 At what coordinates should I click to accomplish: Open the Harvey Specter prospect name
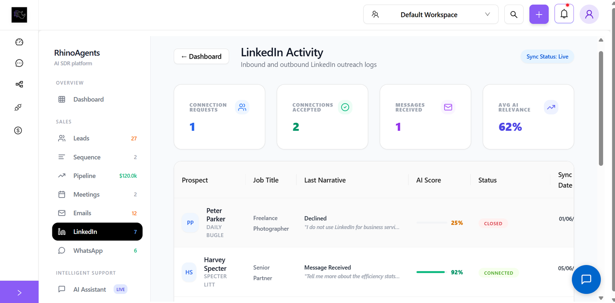215,264
